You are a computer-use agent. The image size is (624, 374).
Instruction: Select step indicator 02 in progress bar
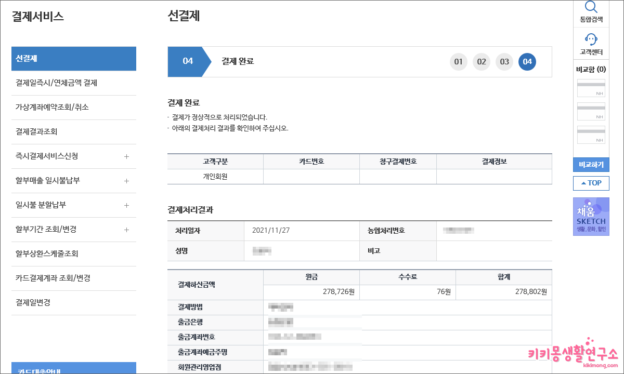[481, 62]
